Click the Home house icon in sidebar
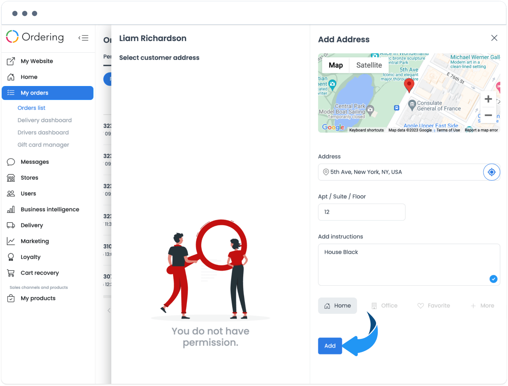This screenshot has width=508, height=386. coord(11,77)
